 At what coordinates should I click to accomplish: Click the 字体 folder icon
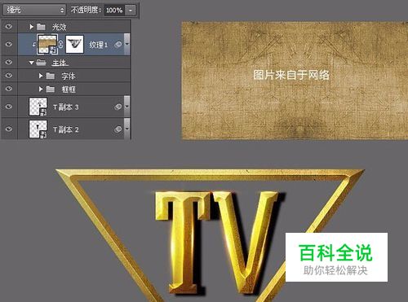(x=51, y=76)
